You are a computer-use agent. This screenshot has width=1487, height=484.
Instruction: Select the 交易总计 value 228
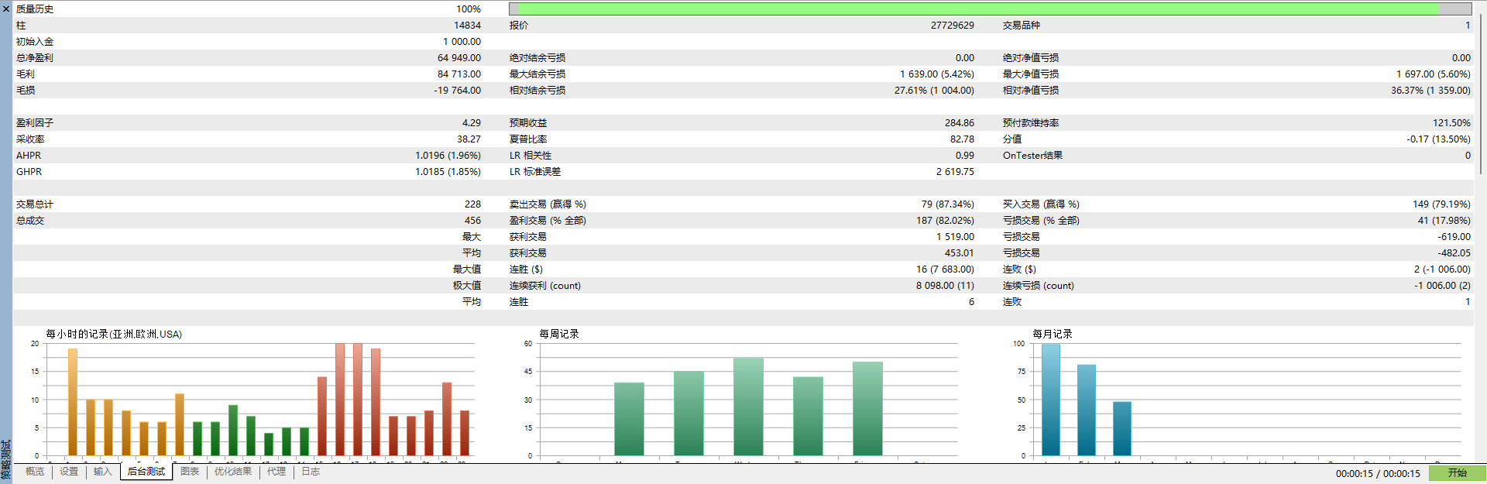[x=473, y=204]
